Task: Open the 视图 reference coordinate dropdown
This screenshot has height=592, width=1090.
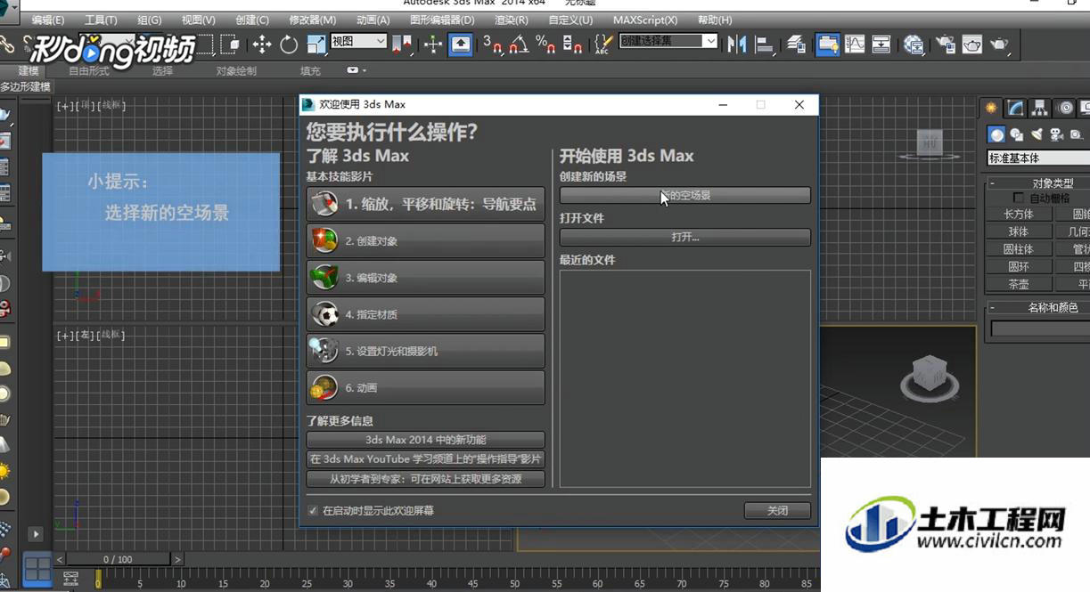Action: tap(358, 41)
